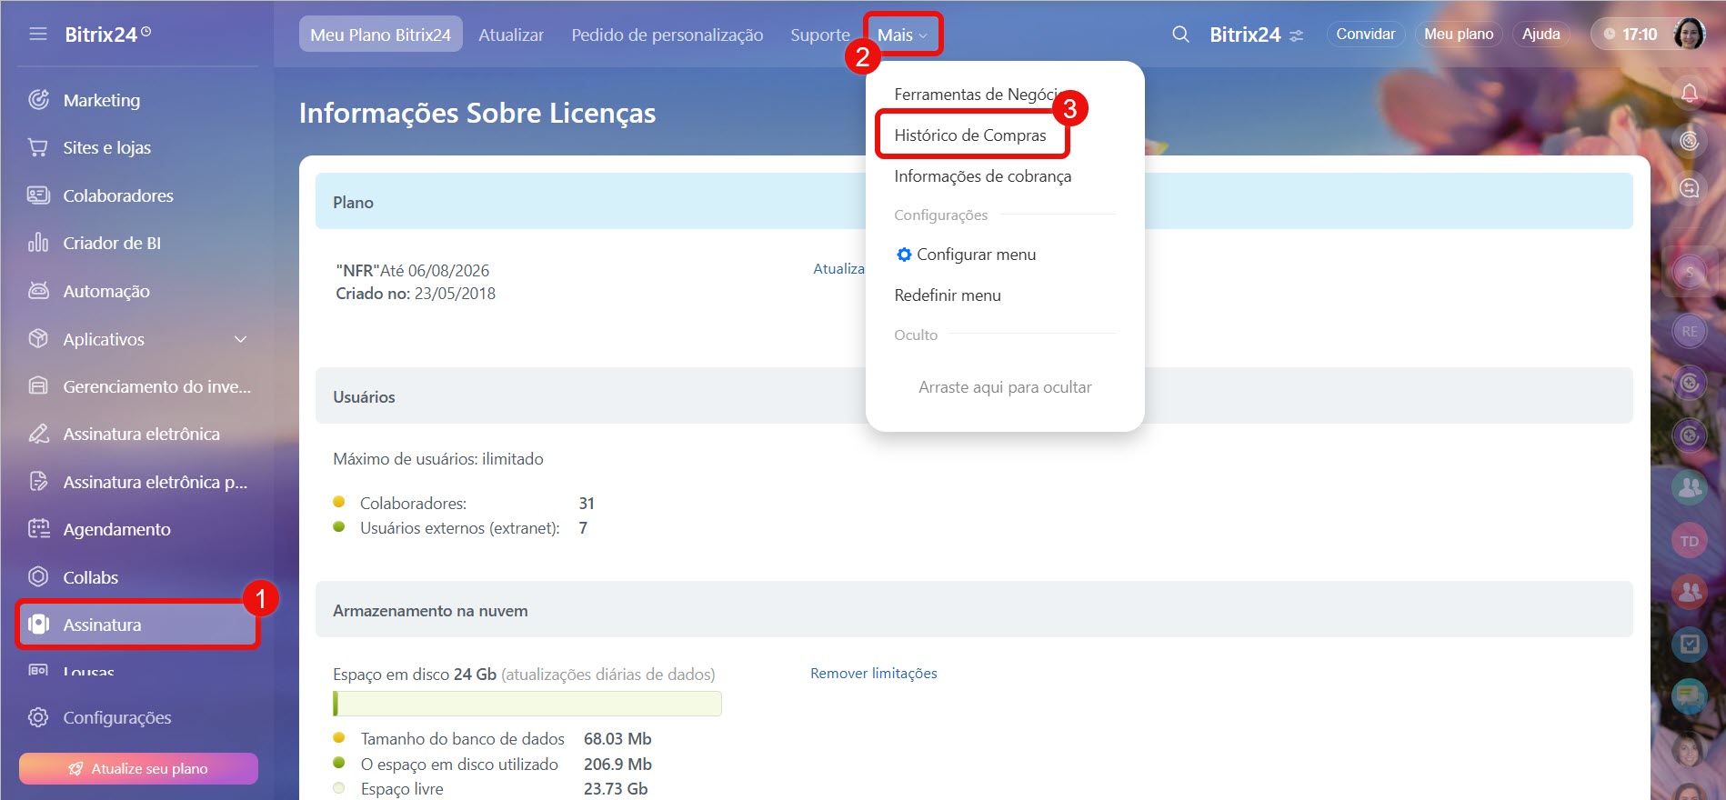Open Sites e lojas cart icon
Viewport: 1726px width, 800px height.
pos(38,147)
